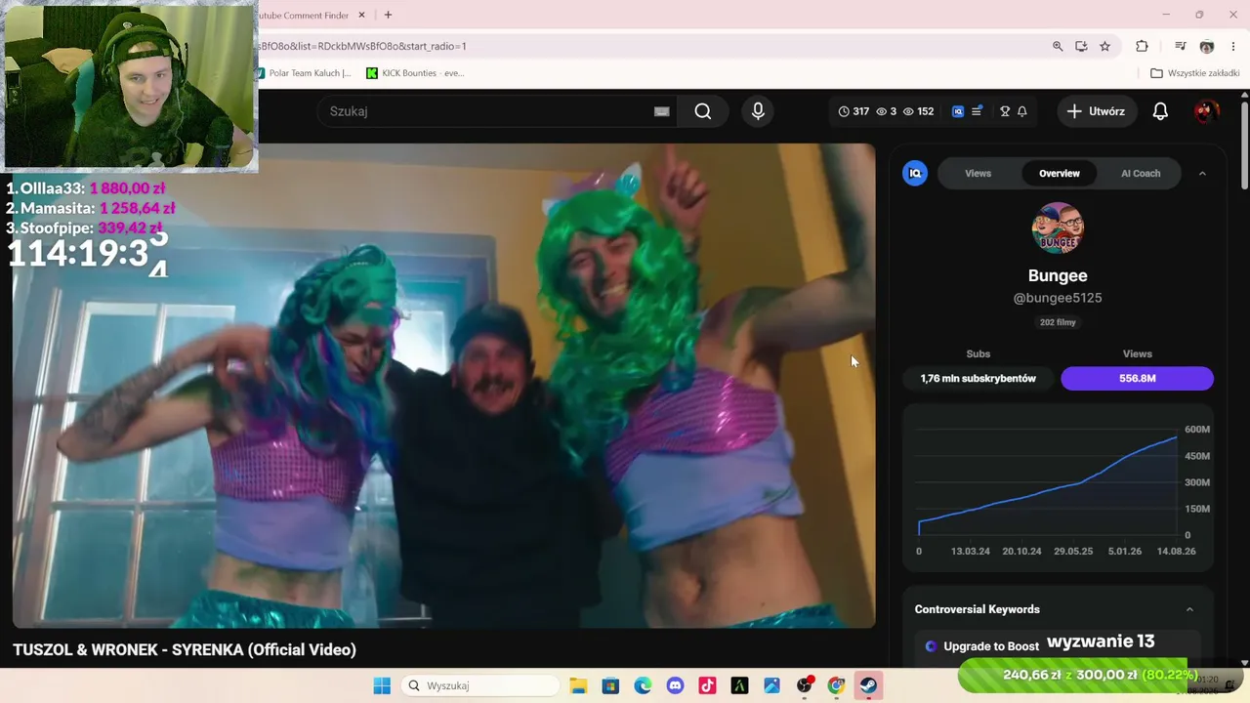Open the on-screen keyboard in search box
Image resolution: width=1250 pixels, height=703 pixels.
pos(661,111)
